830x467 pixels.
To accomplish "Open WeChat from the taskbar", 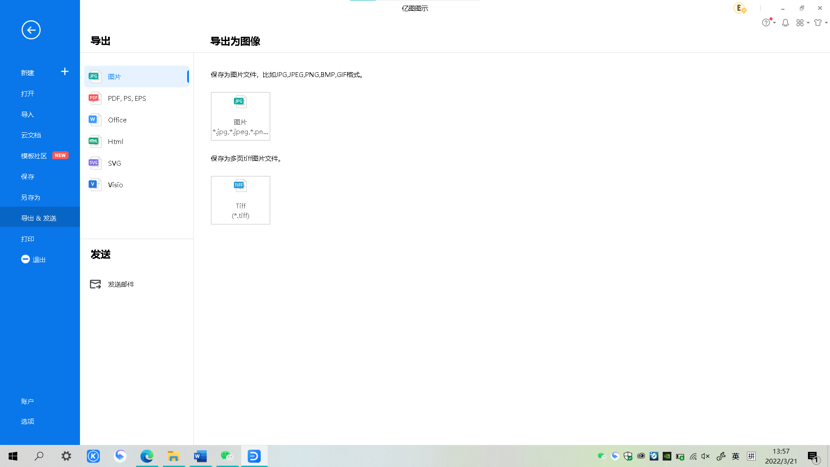I will (227, 456).
